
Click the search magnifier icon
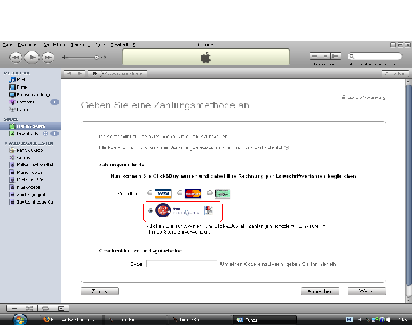[x=351, y=56]
